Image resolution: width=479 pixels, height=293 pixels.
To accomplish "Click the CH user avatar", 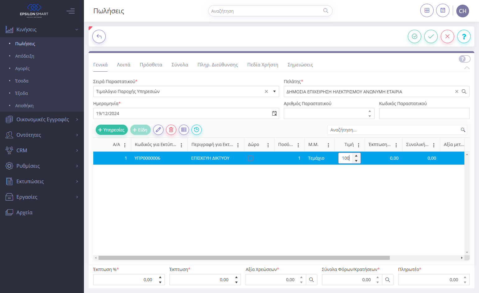I will pos(463,11).
